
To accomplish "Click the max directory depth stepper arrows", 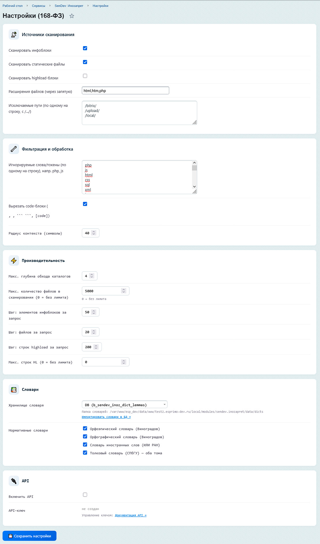I will click(x=92, y=276).
